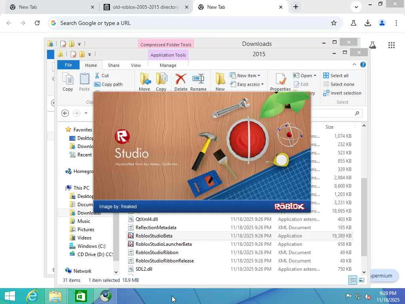The image size is (405, 304).
Task: Open the Windows Start button
Action: [x=10, y=296]
